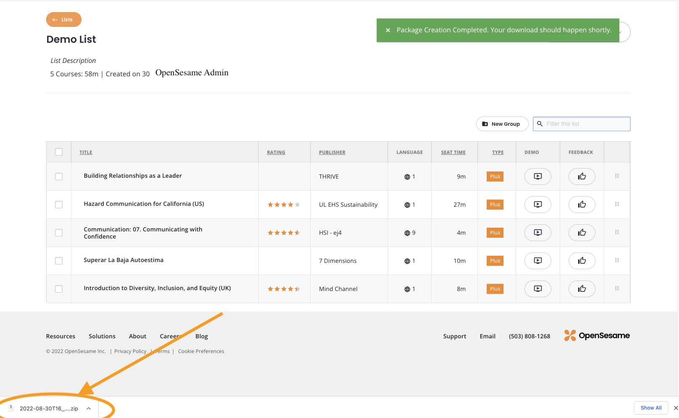
Task: Open Hazard Communication for California course
Action: 144,204
